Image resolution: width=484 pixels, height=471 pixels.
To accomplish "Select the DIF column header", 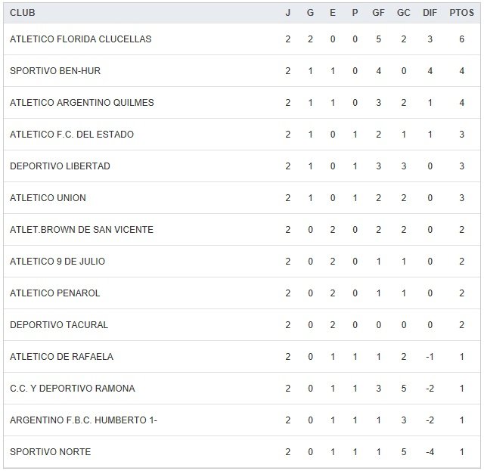I will coord(430,13).
